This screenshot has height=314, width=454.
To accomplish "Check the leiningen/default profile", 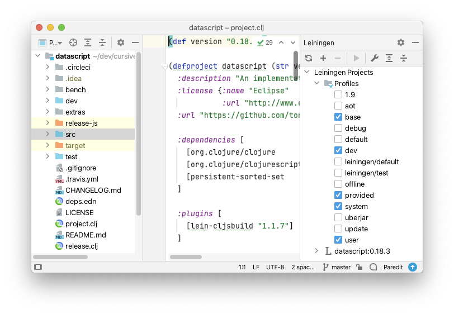I will (x=338, y=162).
